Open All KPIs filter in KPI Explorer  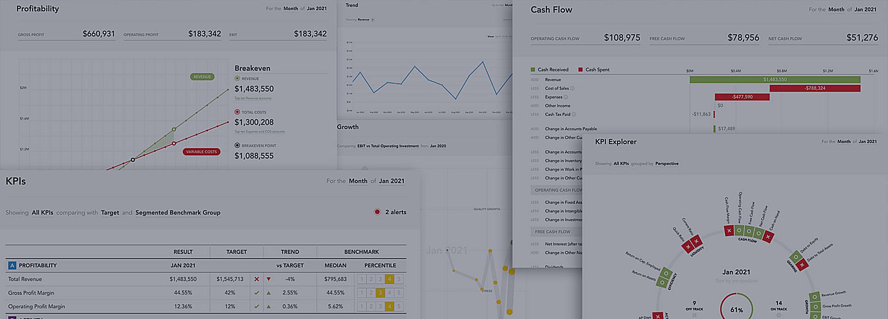pos(621,164)
